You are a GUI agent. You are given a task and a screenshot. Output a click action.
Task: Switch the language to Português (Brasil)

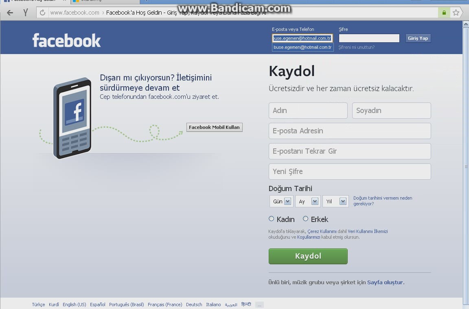coord(127,305)
